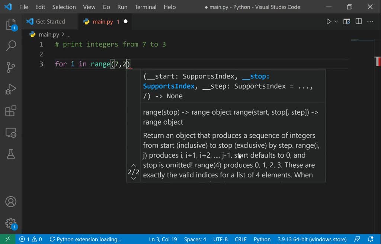The image size is (381, 244).
Task: Split the editor to the right
Action: click(358, 22)
